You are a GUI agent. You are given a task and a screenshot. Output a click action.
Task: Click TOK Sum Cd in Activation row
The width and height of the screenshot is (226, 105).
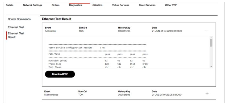click(x=81, y=31)
